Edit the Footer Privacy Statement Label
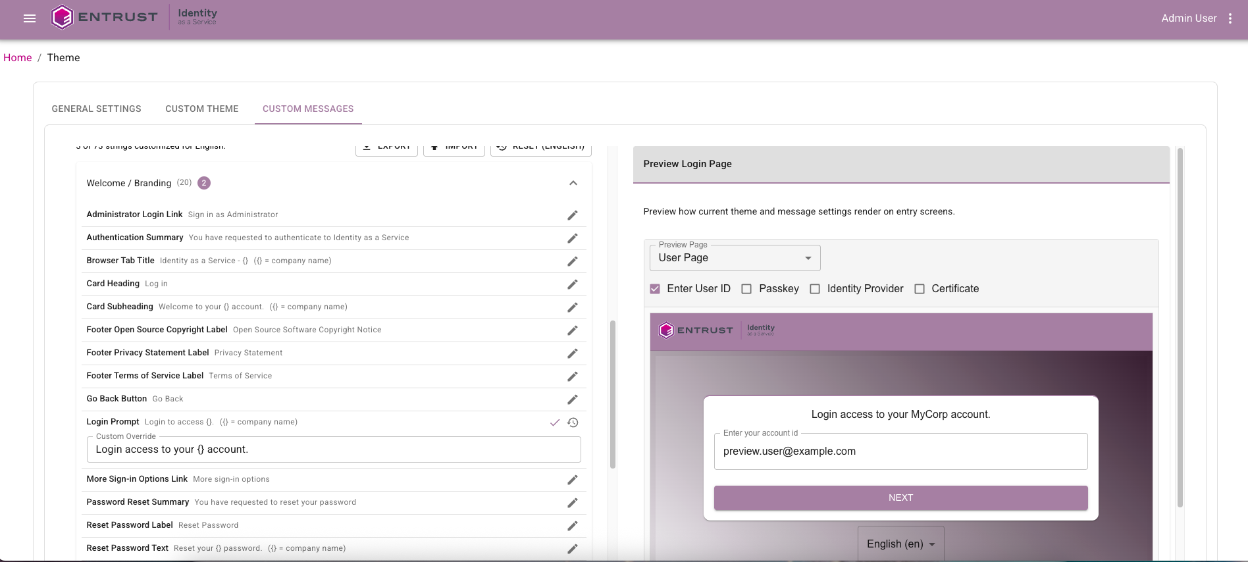 573,353
